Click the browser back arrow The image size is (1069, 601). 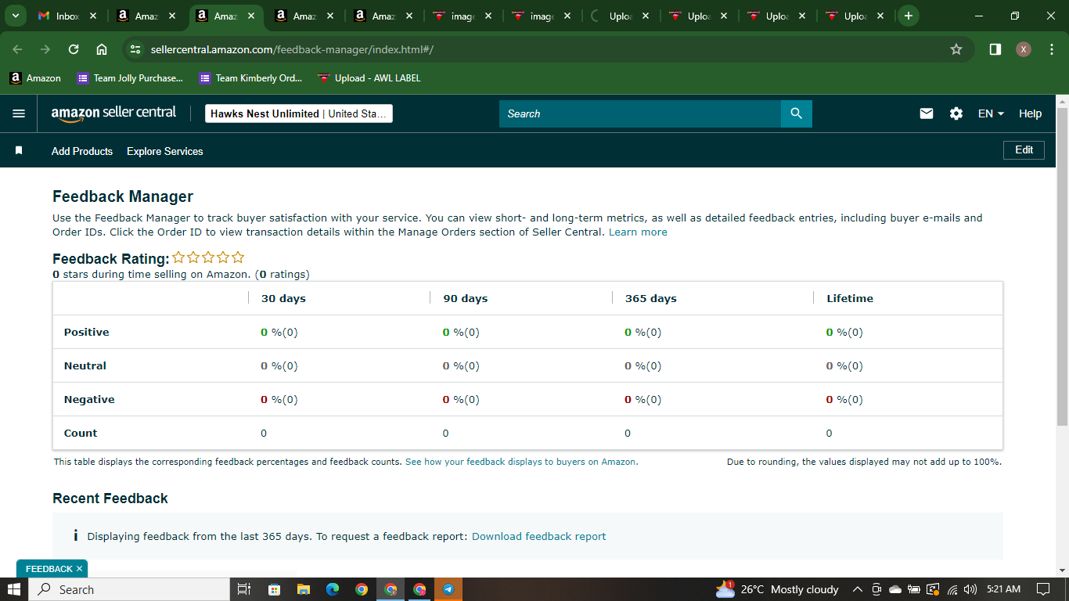17,49
